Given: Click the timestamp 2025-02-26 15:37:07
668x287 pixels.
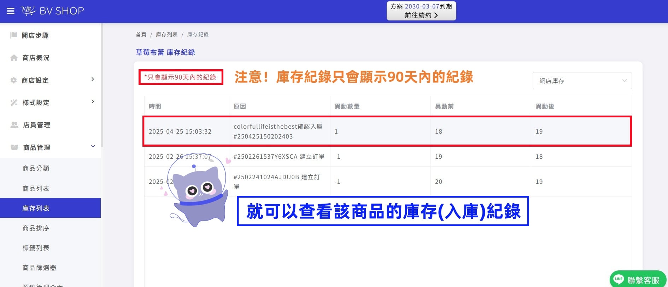Looking at the screenshot, I should coord(180,157).
